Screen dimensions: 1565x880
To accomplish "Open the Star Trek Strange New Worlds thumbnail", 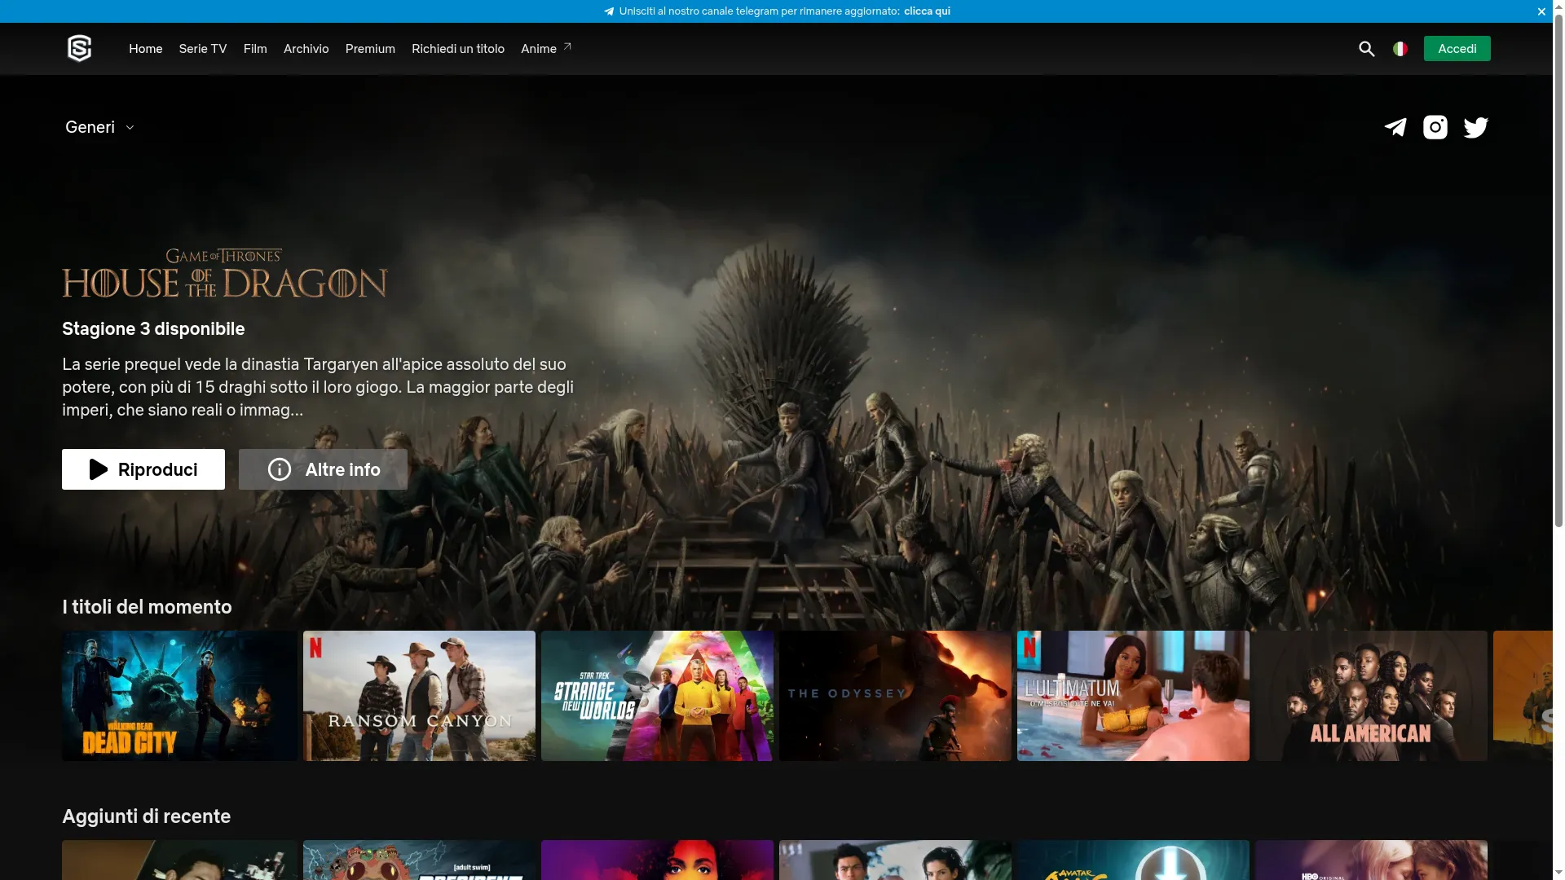I will tap(657, 696).
